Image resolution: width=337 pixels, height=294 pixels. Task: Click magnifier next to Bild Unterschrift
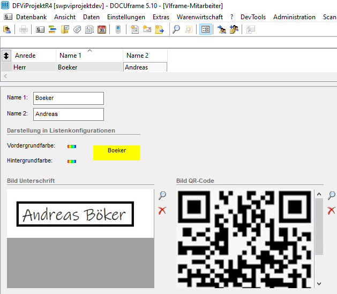[x=162, y=195]
